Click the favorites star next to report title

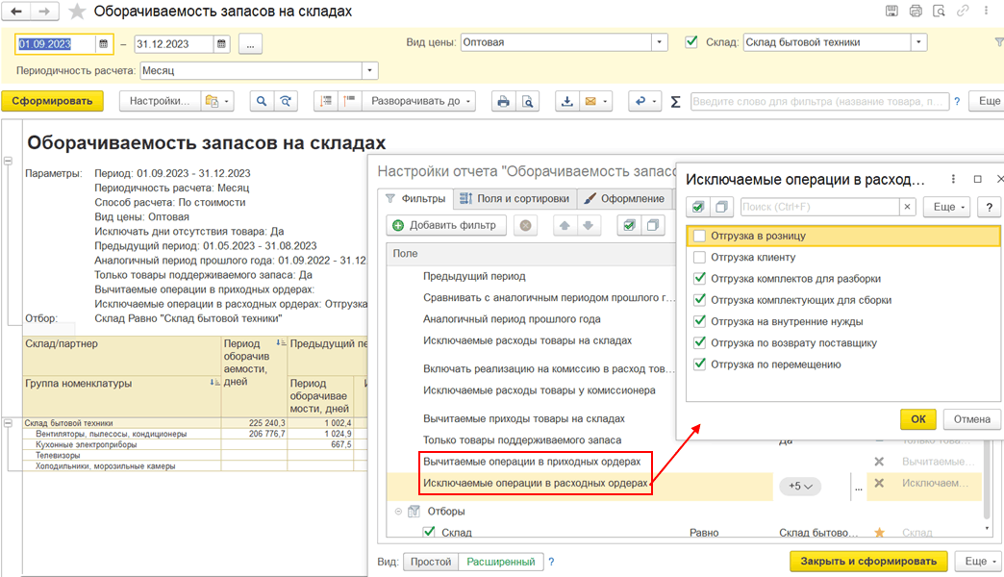(x=78, y=12)
